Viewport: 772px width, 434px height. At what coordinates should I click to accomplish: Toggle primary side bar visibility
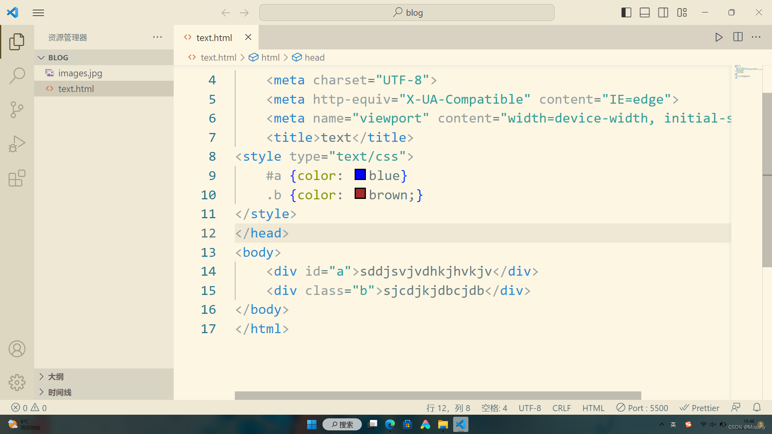coord(626,12)
